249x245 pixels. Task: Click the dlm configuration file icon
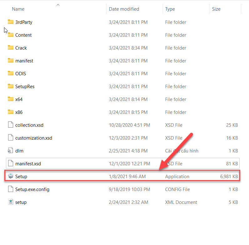(11, 151)
